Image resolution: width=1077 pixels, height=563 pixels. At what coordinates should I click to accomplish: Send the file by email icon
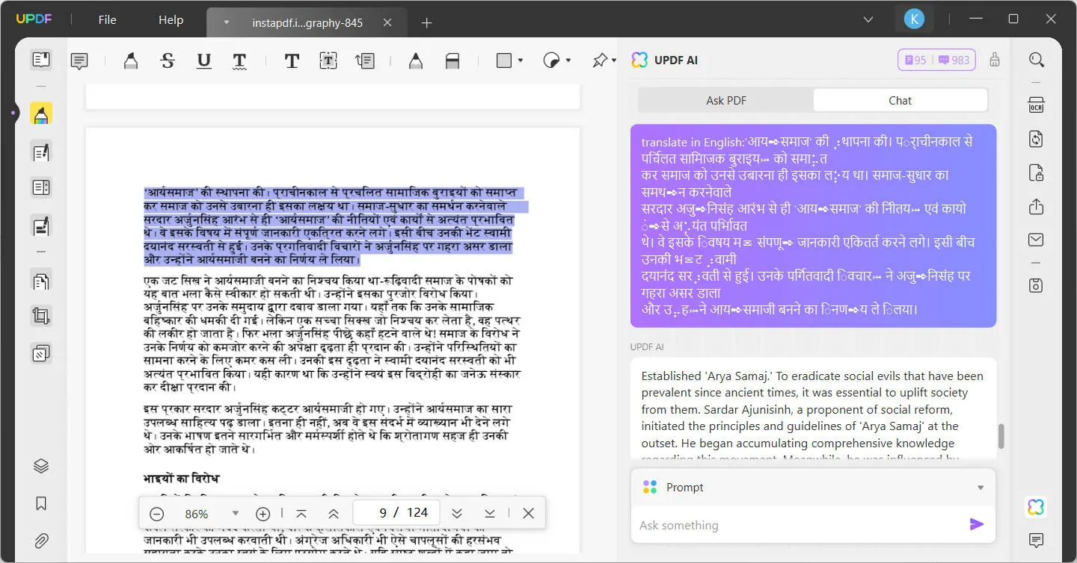click(x=1036, y=240)
